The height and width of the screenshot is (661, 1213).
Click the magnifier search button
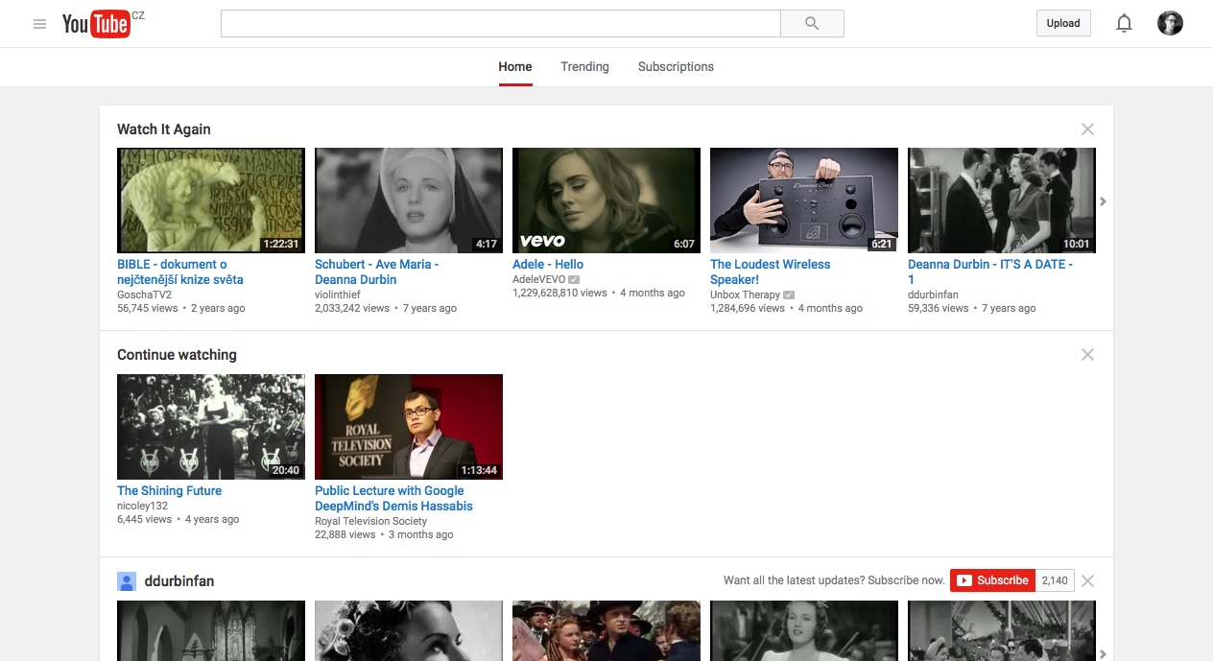coord(812,24)
